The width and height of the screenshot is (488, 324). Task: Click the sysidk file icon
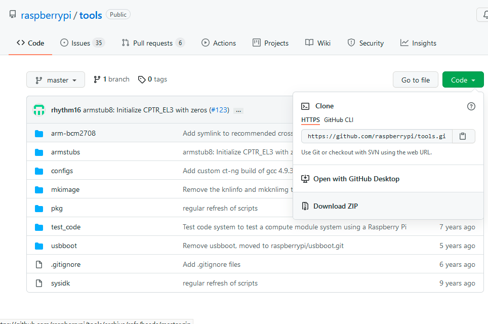click(39, 283)
